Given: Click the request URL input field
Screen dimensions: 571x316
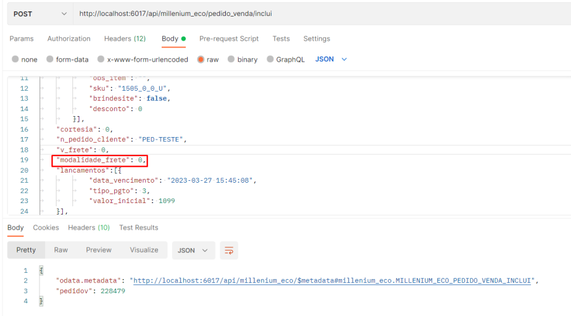Looking at the screenshot, I should pos(317,13).
